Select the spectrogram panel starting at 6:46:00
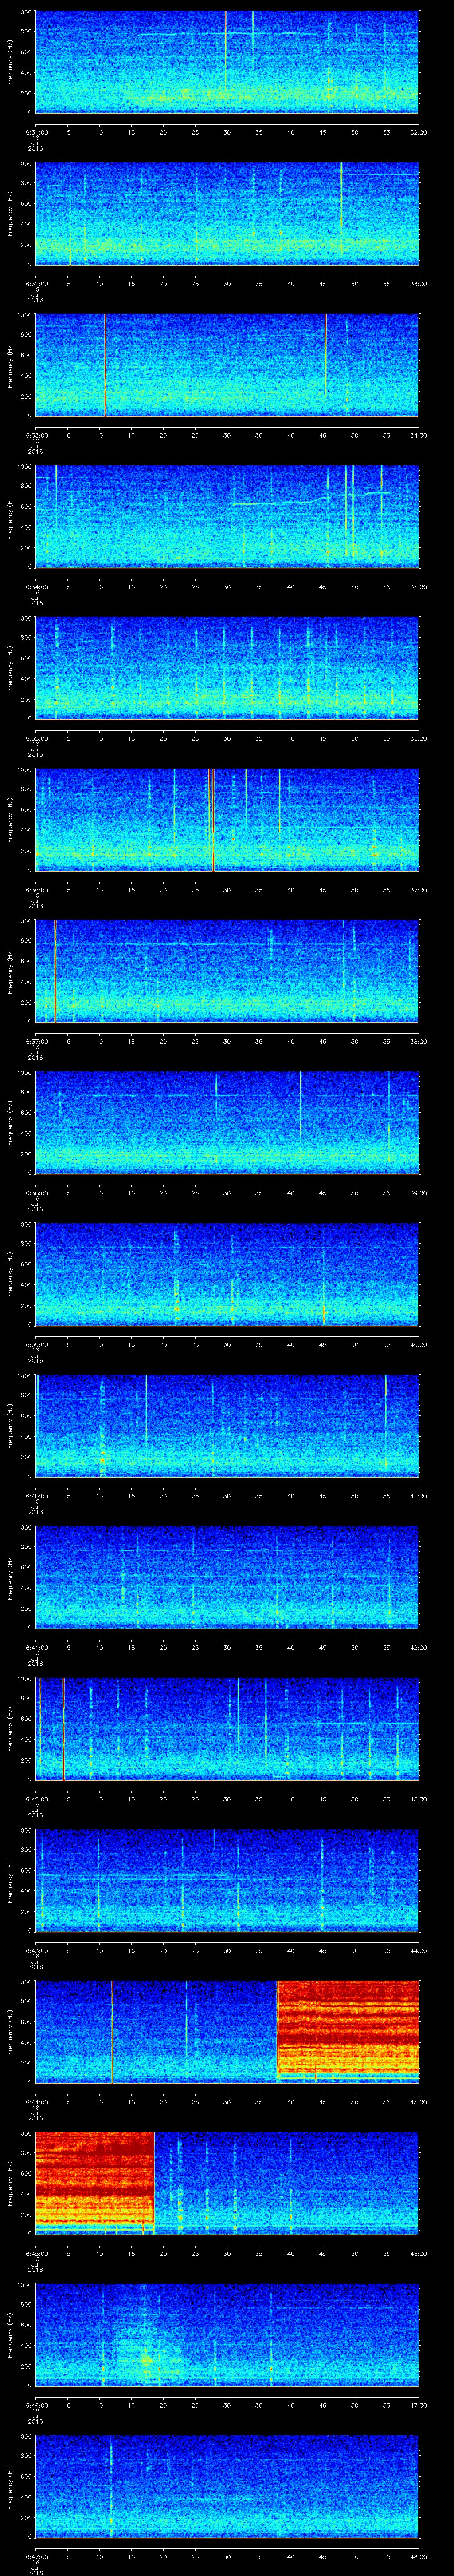Screen dimensions: 454x2576 (x=227, y=2335)
